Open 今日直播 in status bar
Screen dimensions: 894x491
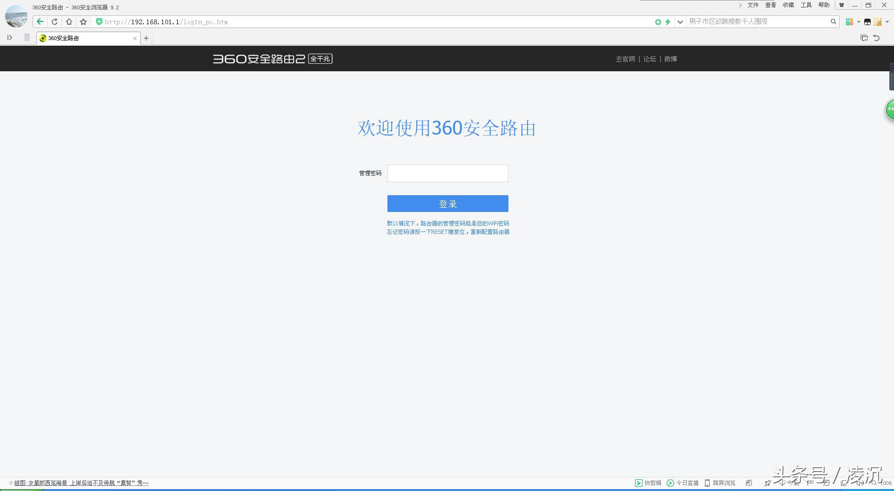683,483
